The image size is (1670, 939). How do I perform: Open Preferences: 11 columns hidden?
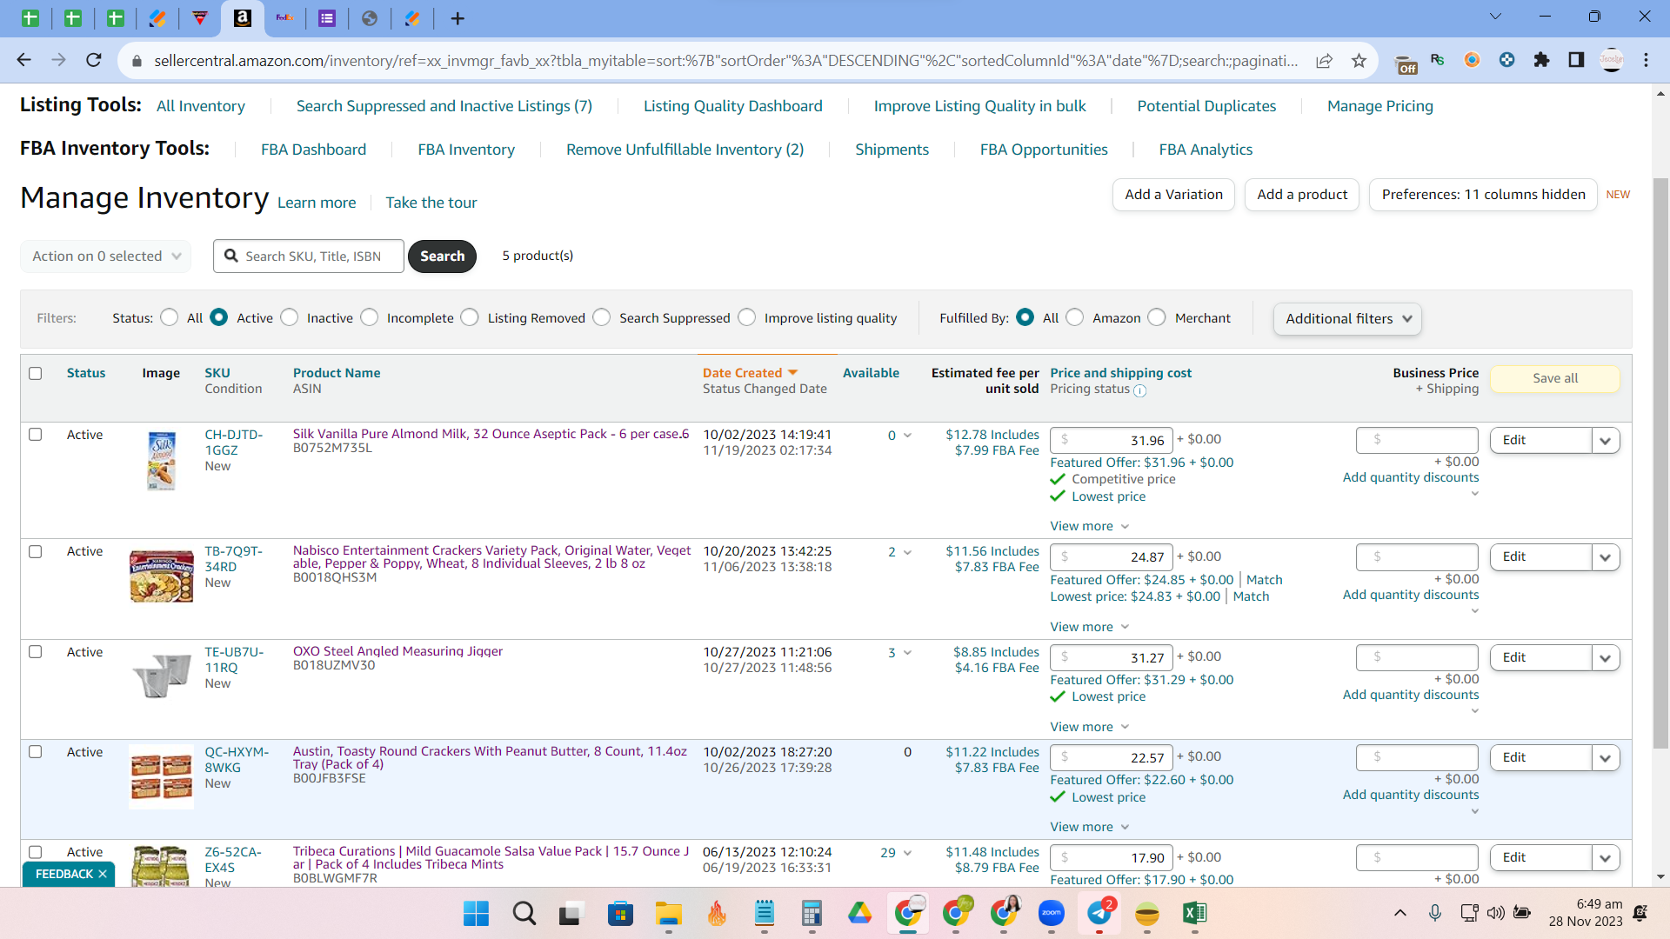tap(1484, 195)
